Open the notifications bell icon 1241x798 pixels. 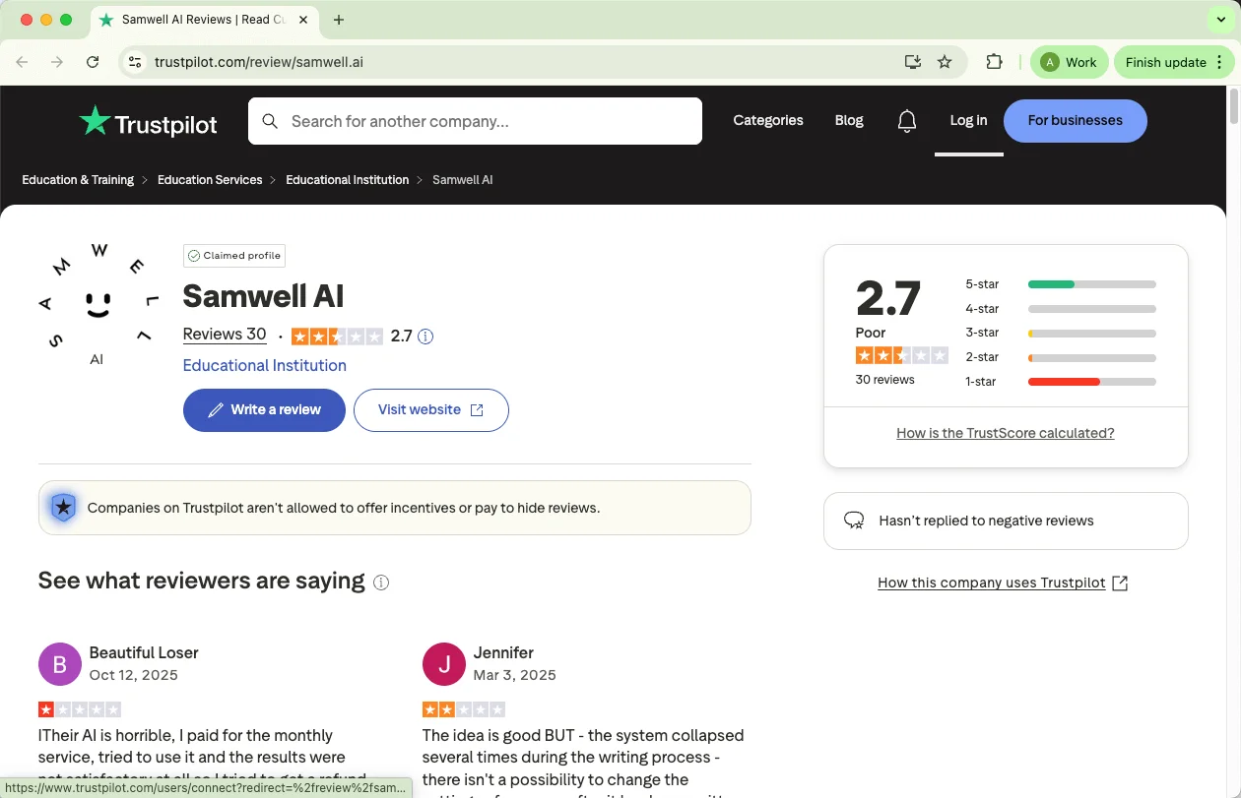(x=907, y=121)
